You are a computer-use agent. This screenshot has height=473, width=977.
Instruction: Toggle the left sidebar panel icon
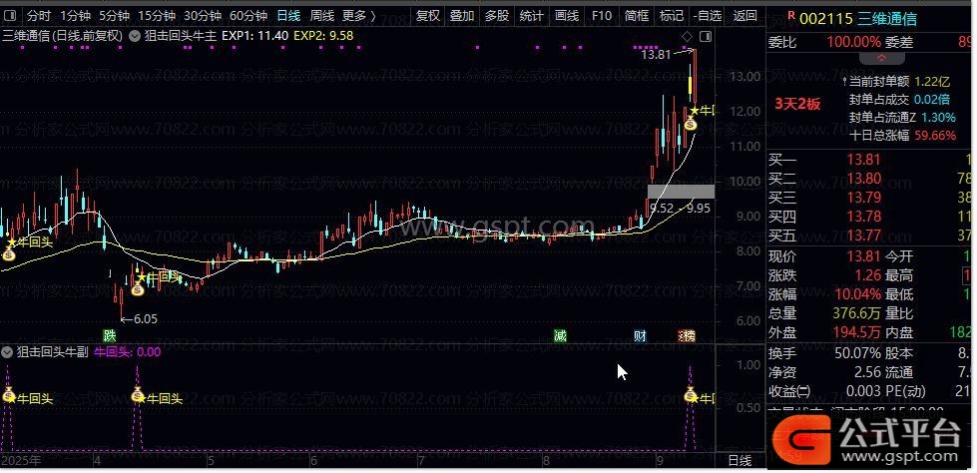(x=11, y=16)
